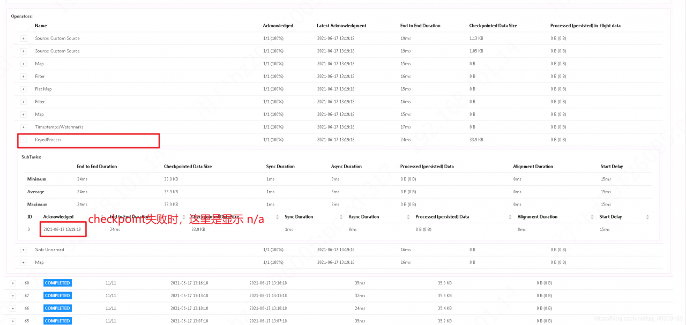This screenshot has width=686, height=325.
Task: Expand checkpoint 67 details
Action: click(x=13, y=296)
